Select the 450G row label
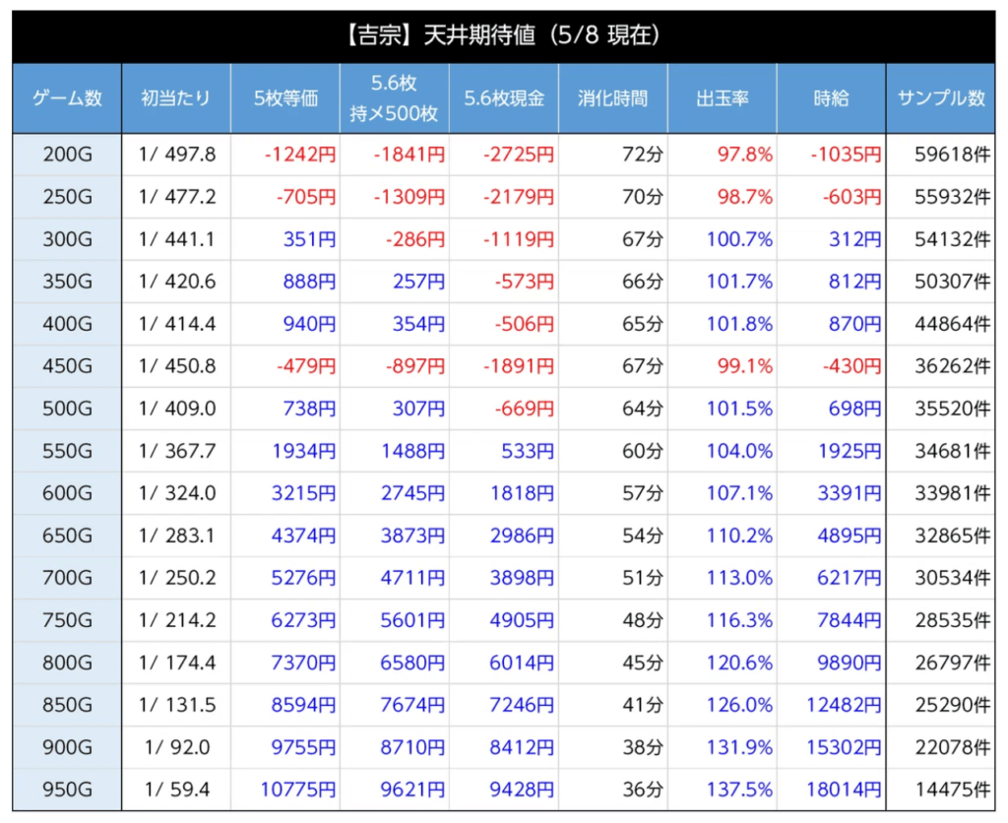 [x=68, y=366]
